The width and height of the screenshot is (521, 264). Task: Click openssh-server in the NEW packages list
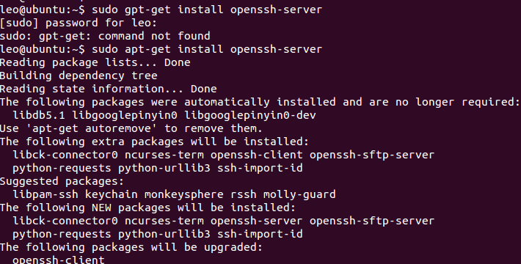tap(257, 221)
